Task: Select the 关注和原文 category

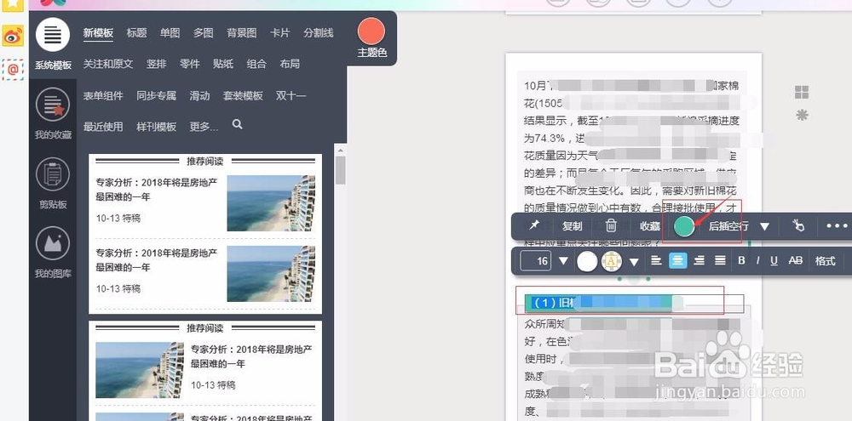Action: click(108, 64)
